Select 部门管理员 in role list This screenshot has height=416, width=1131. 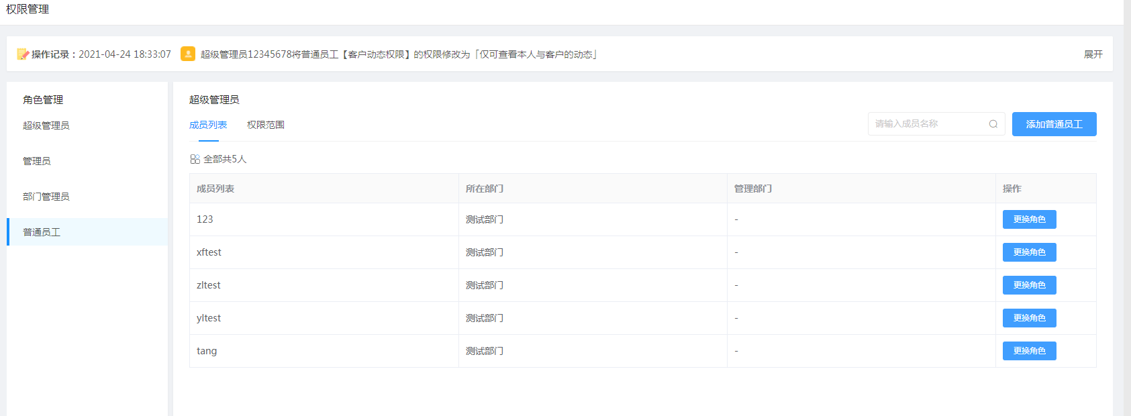pyautogui.click(x=46, y=197)
